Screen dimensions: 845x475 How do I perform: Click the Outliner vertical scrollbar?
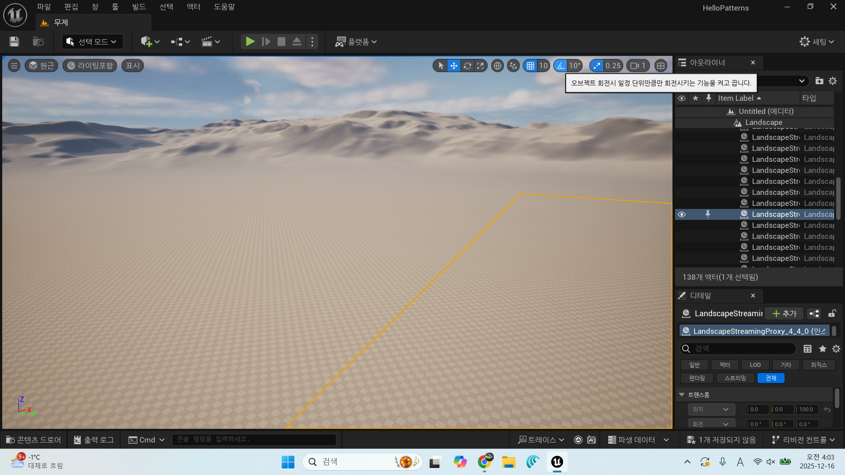pyautogui.click(x=838, y=198)
